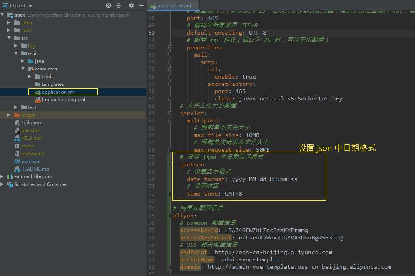Fold the mail block at line 53
Screen dimensions: 415x276
pos(170,55)
